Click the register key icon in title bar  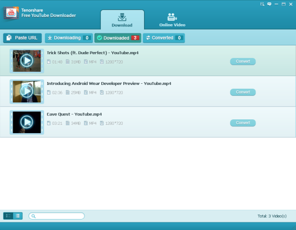pos(262,4)
